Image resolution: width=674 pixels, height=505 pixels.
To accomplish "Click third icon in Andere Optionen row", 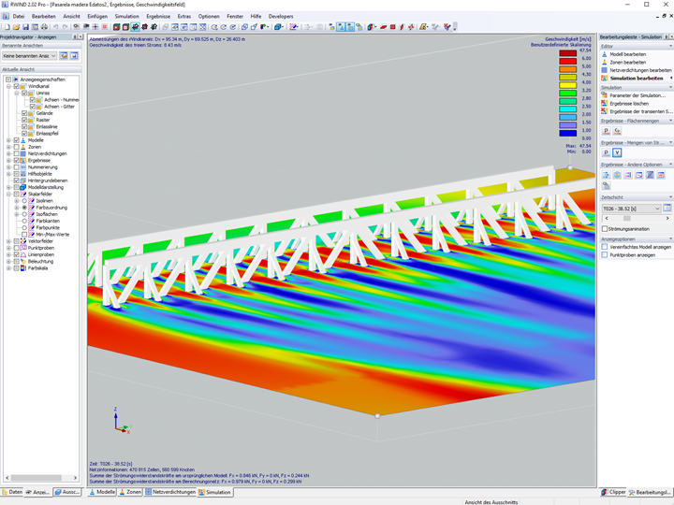I will (x=628, y=175).
